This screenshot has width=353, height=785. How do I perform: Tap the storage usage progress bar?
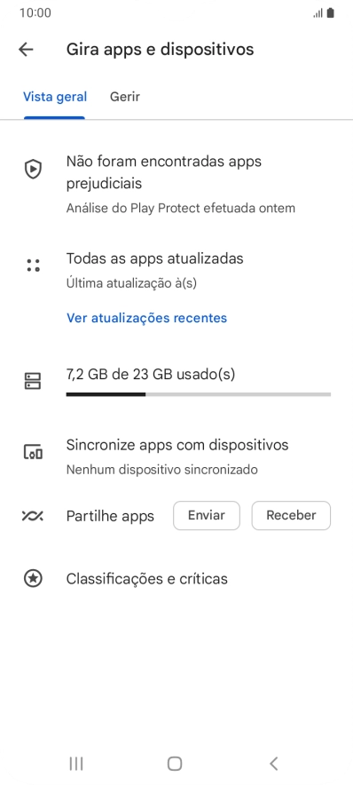click(x=199, y=394)
